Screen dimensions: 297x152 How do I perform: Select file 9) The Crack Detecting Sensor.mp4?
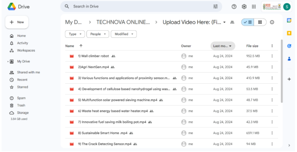coord(105,144)
